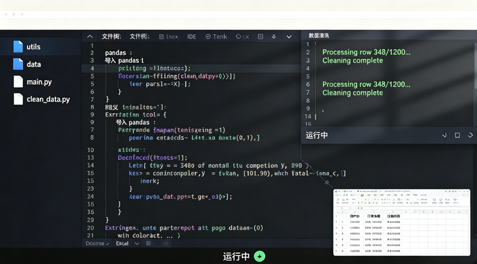Click the square maximize icon in 运行中 panel
The image size is (477, 264).
(457, 135)
